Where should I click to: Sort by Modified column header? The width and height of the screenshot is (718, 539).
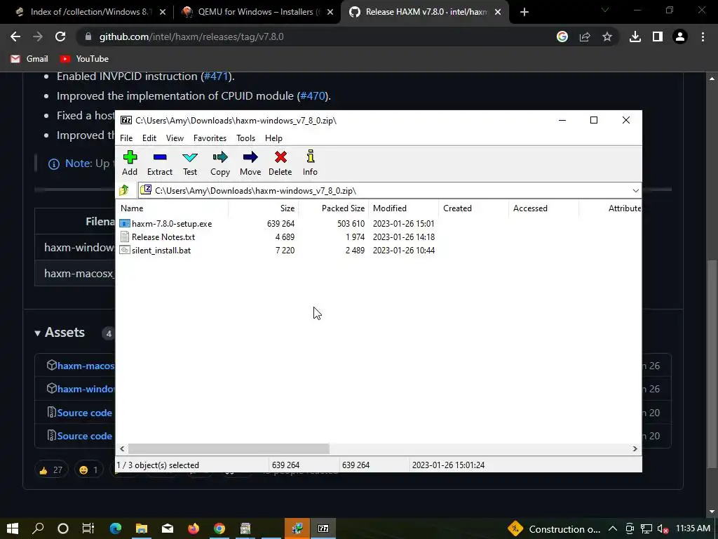(x=403, y=208)
